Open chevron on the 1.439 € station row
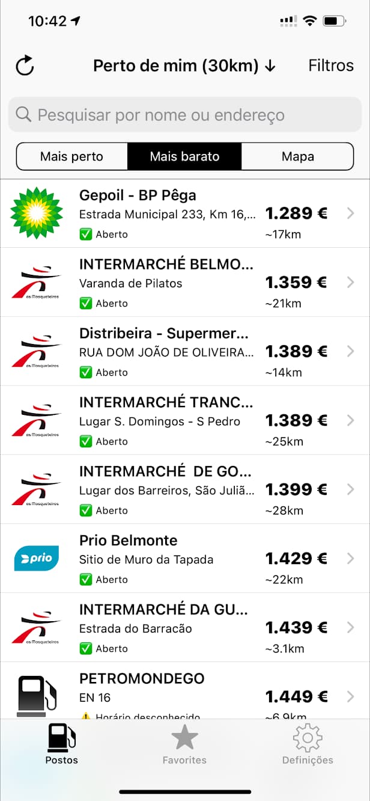Image resolution: width=370 pixels, height=801 pixels. coord(351,628)
